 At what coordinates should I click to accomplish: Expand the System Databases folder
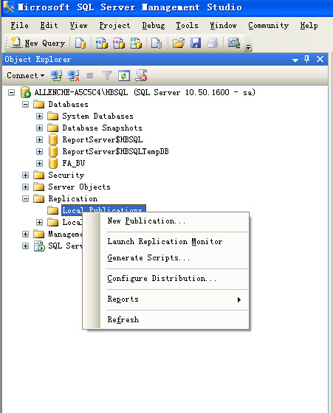pyautogui.click(x=39, y=117)
